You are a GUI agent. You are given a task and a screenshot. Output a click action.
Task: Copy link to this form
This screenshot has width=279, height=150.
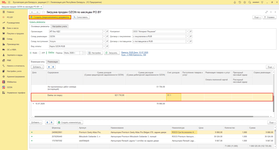[x=266, y=12]
